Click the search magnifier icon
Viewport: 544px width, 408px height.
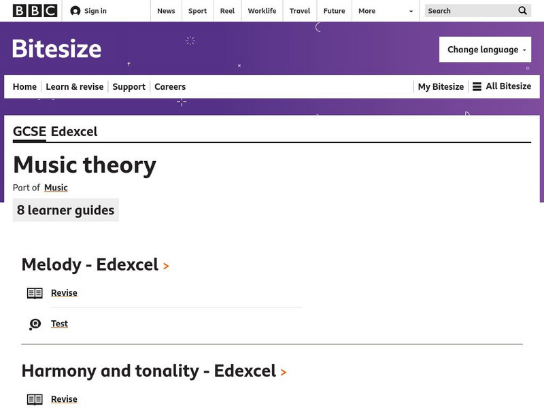(x=522, y=11)
